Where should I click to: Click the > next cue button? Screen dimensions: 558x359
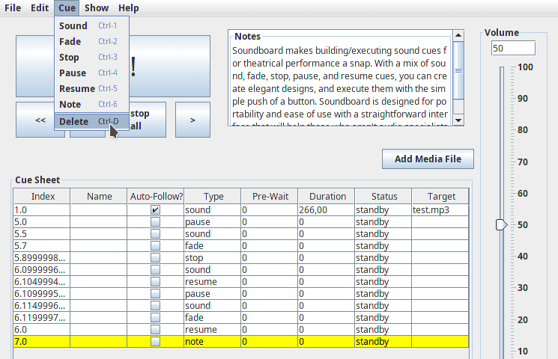[192, 120]
